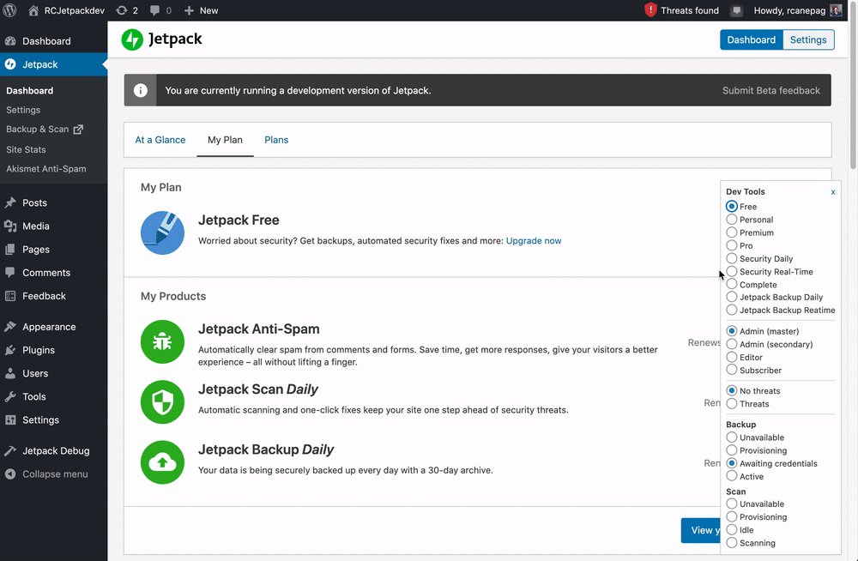Image resolution: width=858 pixels, height=561 pixels.
Task: Click the Jetpack header Settings button
Action: pyautogui.click(x=808, y=39)
